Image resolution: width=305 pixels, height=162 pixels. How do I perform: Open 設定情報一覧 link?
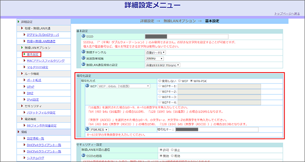pyautogui.click(x=35, y=139)
